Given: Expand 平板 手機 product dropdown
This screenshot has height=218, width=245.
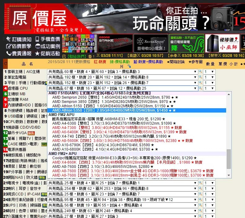Looking at the screenshot, I should point(123,83).
